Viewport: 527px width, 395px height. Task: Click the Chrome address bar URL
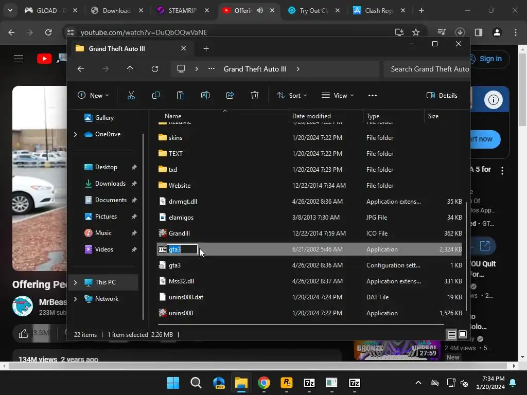click(144, 32)
